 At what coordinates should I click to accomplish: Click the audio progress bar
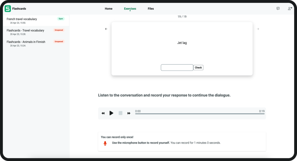(x=200, y=114)
